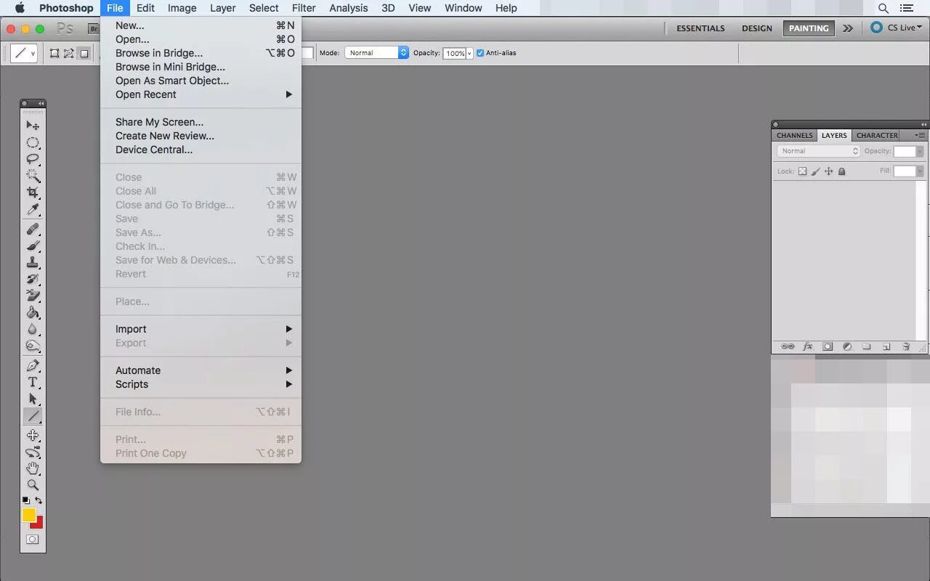Select the Brush tool
The height and width of the screenshot is (581, 930).
[33, 246]
